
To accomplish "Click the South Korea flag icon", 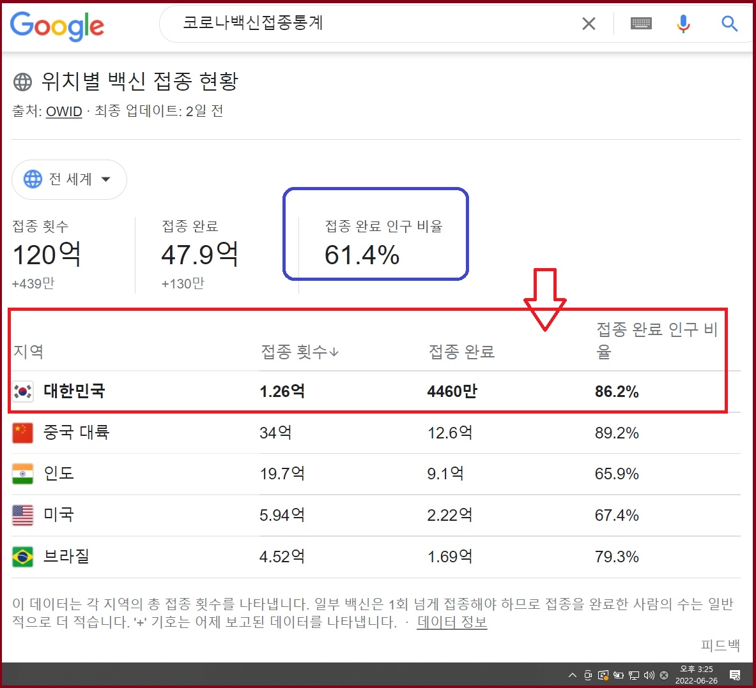I will click(x=22, y=391).
